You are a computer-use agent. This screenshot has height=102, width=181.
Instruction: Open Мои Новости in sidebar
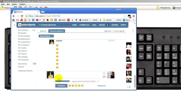[23, 51]
